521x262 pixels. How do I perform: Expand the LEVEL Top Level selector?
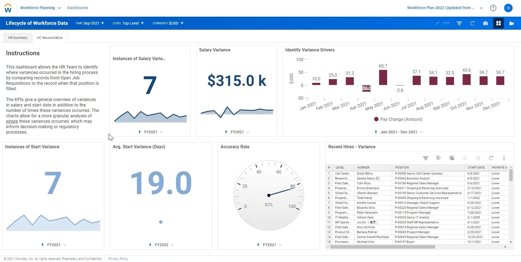click(128, 23)
